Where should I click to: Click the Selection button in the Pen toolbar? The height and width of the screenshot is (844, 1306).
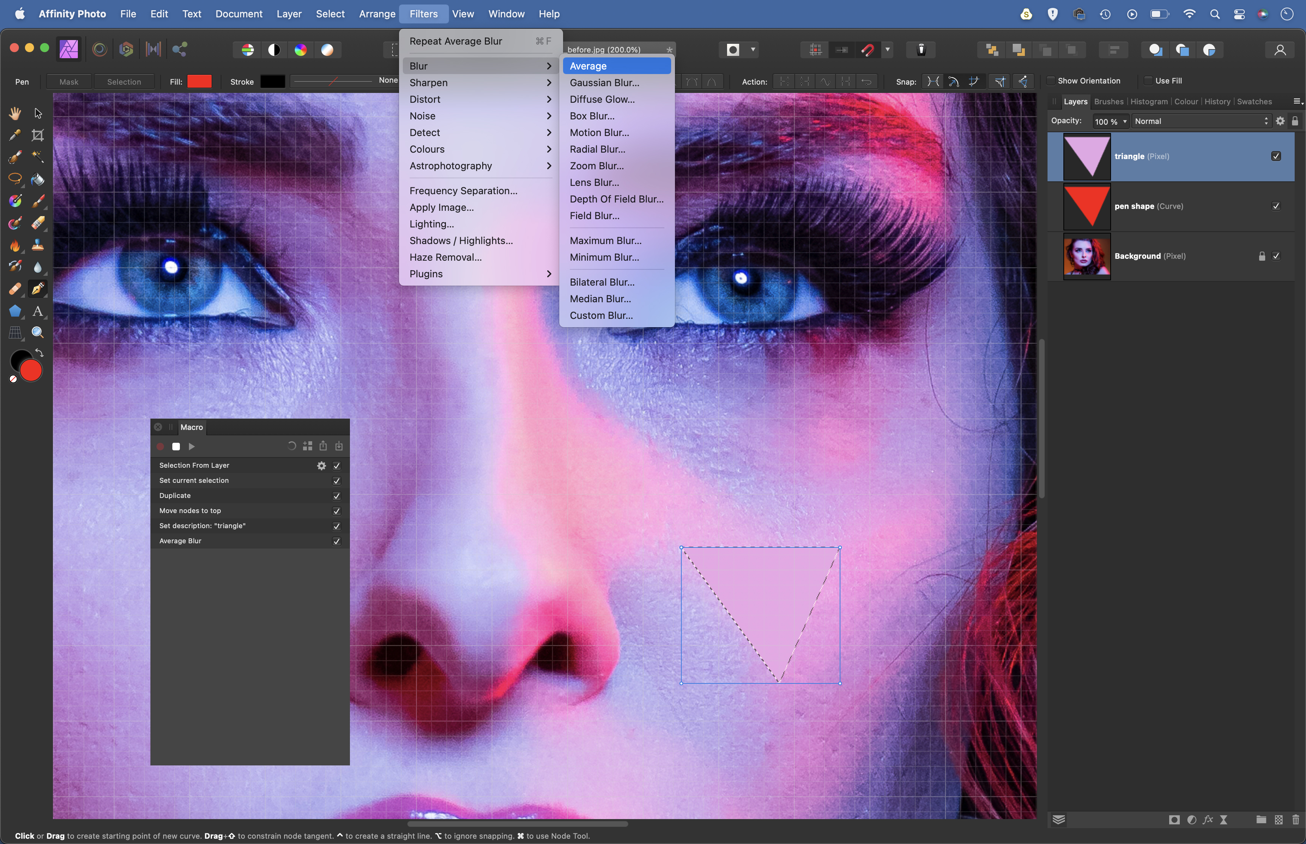coord(124,82)
